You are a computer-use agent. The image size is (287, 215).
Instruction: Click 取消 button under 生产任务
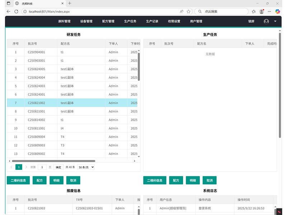pos(210,180)
